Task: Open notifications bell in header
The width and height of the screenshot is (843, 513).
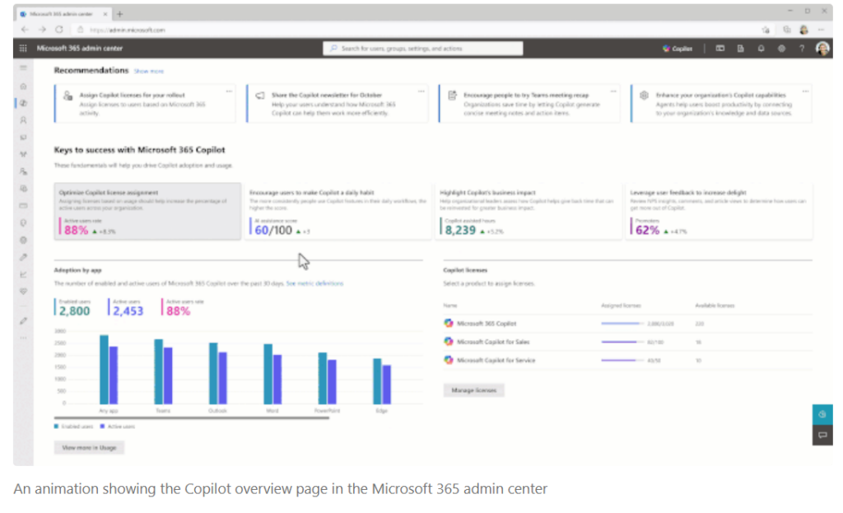Action: (761, 49)
